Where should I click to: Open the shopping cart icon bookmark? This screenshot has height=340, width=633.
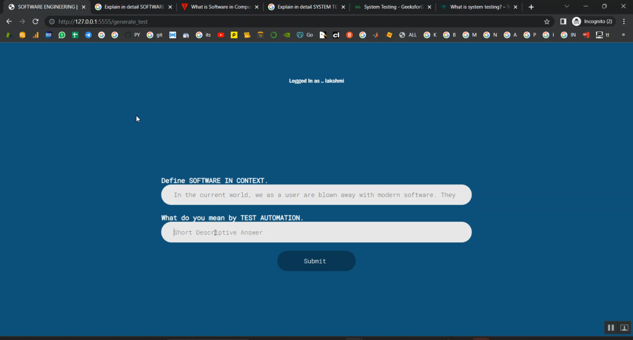(x=260, y=35)
